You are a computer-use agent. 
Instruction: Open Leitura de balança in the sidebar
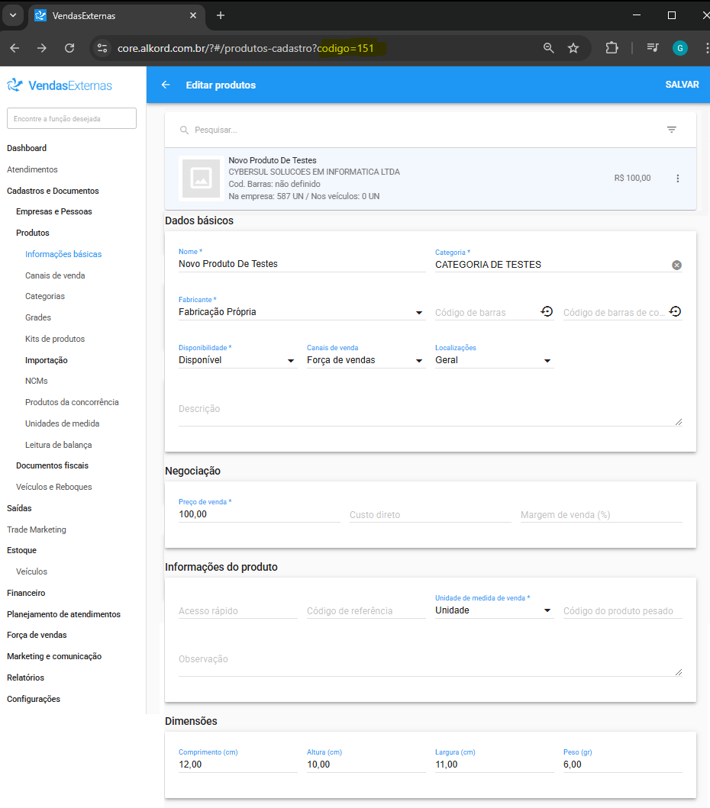point(58,445)
